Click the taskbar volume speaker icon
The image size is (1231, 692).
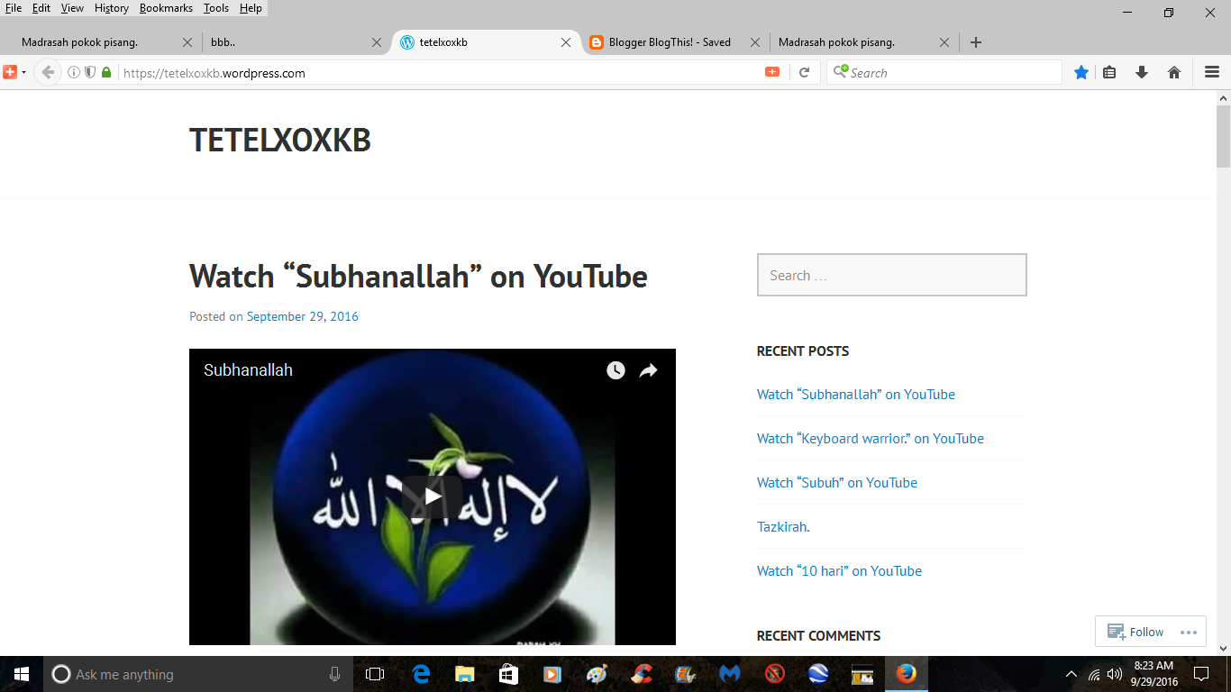pos(1115,674)
